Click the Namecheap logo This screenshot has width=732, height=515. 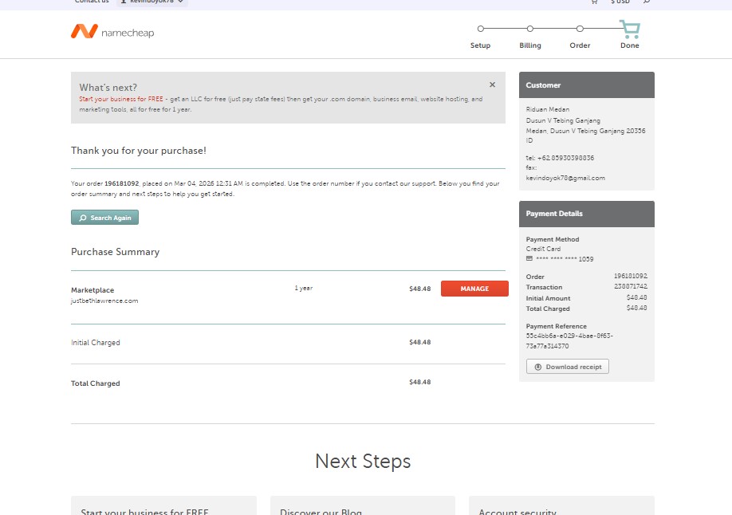click(112, 32)
